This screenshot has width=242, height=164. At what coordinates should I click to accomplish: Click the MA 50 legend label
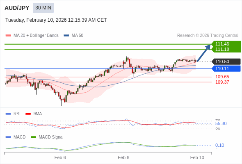click(78, 36)
